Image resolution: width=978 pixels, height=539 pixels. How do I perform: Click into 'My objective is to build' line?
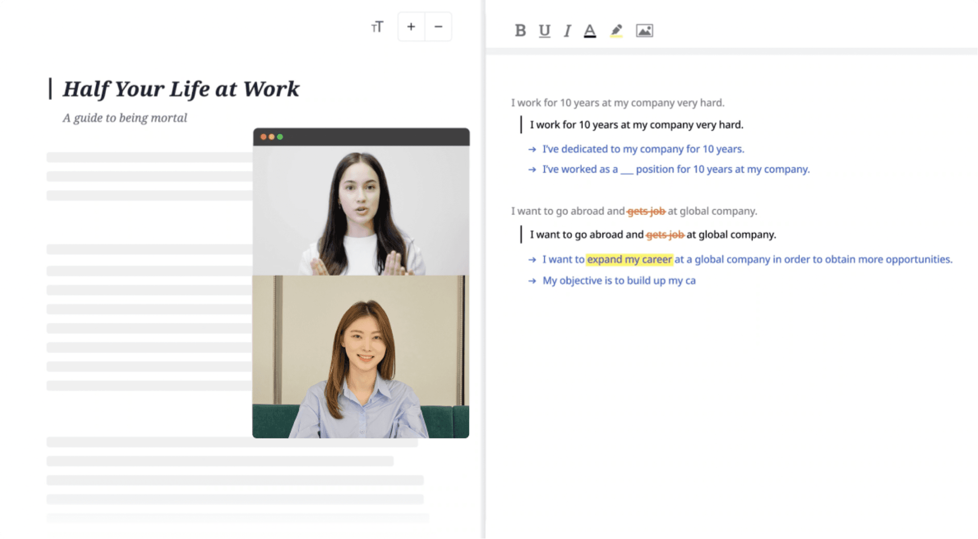pos(619,281)
